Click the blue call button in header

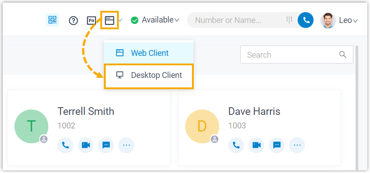pos(305,20)
